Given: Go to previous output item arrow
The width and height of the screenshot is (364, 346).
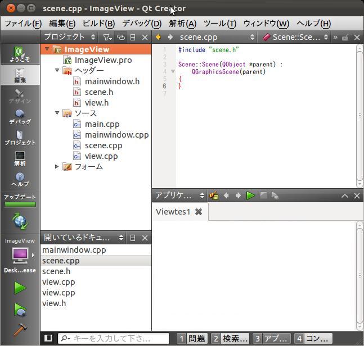Looking at the screenshot, I should click(226, 195).
